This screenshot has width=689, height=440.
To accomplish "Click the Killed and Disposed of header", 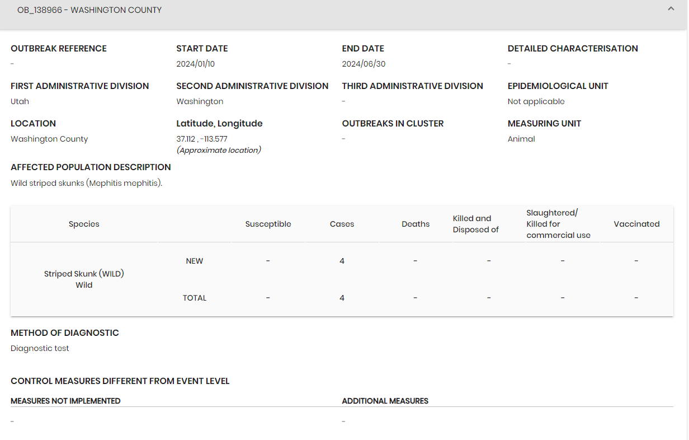I will (x=475, y=224).
